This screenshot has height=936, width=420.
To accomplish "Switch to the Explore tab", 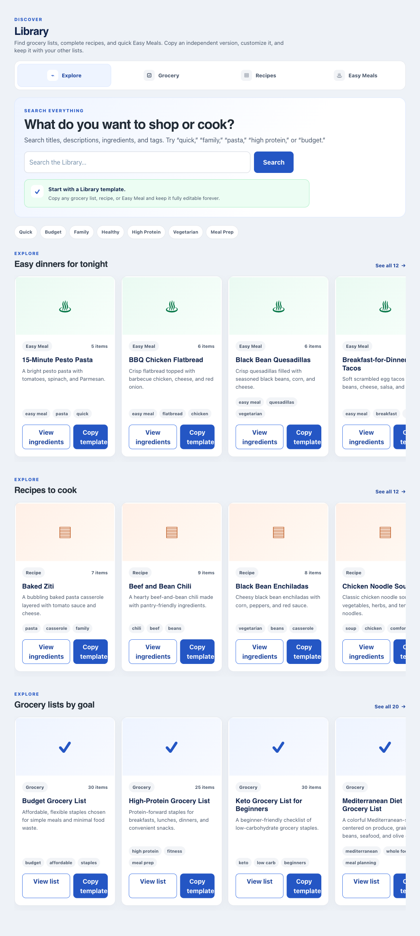I will (x=64, y=75).
